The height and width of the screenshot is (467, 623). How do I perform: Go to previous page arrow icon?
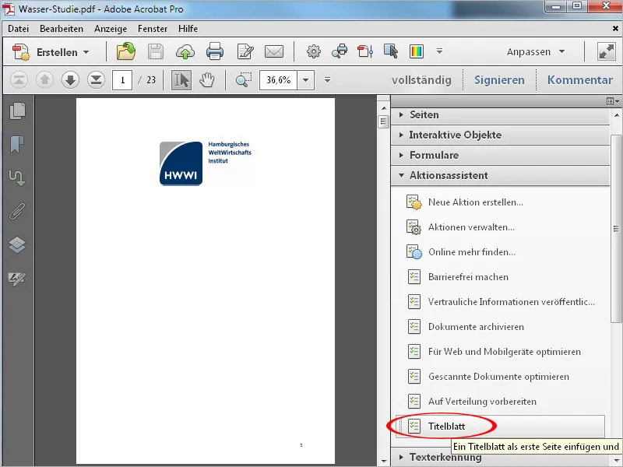click(x=44, y=80)
